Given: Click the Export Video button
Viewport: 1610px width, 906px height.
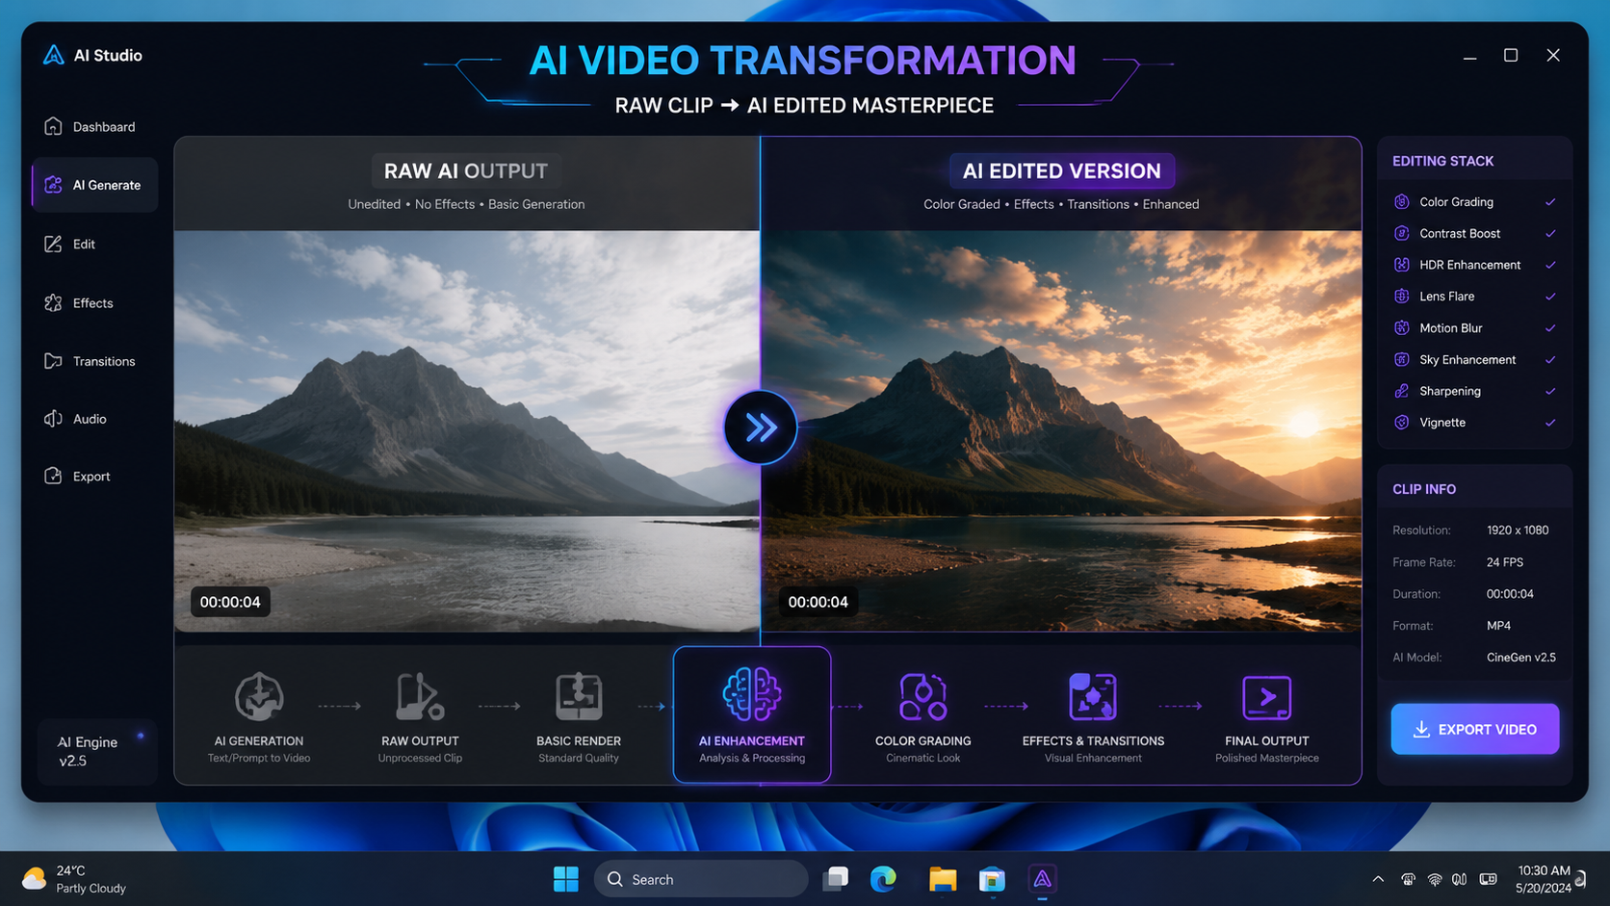Looking at the screenshot, I should [x=1474, y=729].
